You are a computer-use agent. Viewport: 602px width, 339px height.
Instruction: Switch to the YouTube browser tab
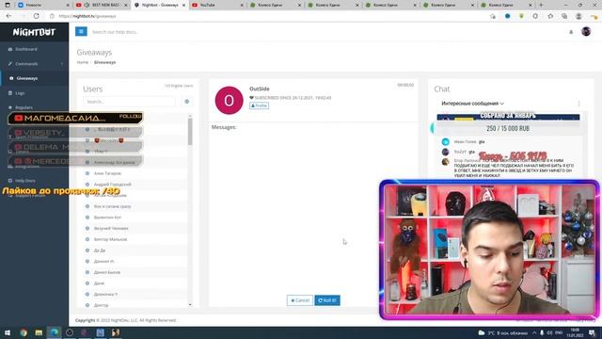tap(217, 5)
